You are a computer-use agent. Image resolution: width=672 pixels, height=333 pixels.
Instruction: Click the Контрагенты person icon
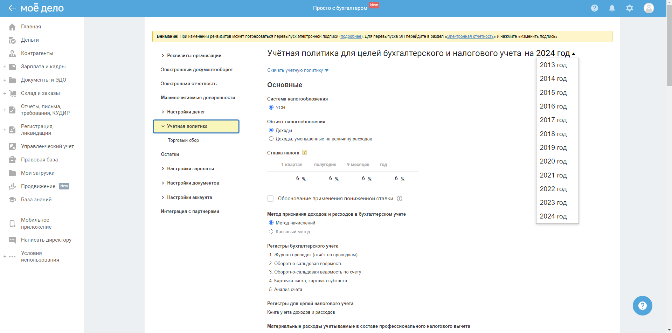12,54
